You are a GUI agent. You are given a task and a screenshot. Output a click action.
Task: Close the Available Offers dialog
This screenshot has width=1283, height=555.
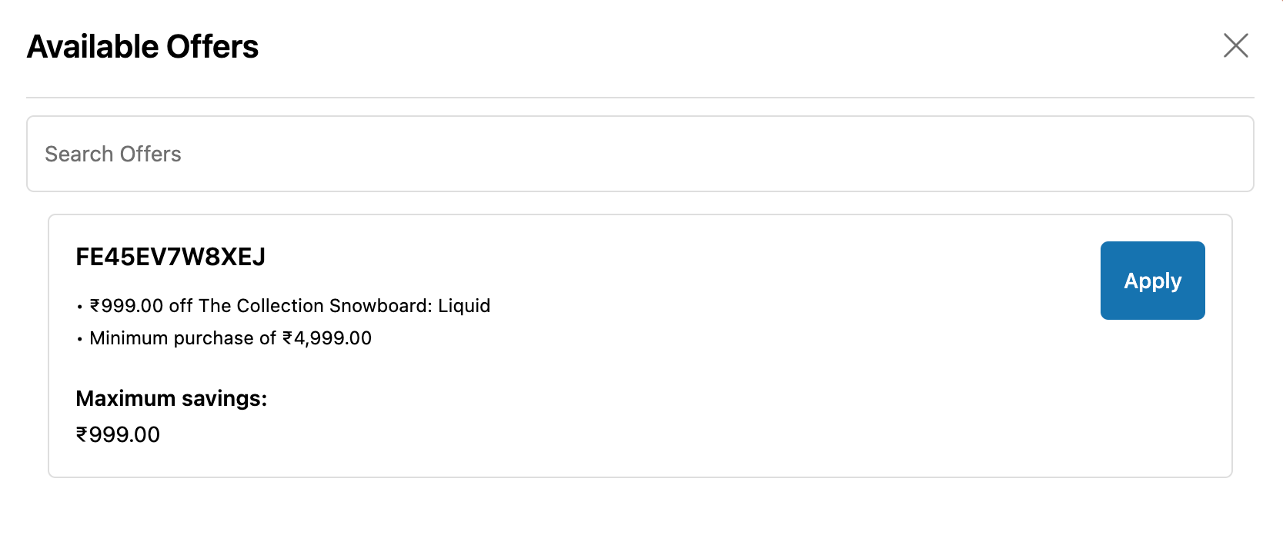coord(1235,45)
